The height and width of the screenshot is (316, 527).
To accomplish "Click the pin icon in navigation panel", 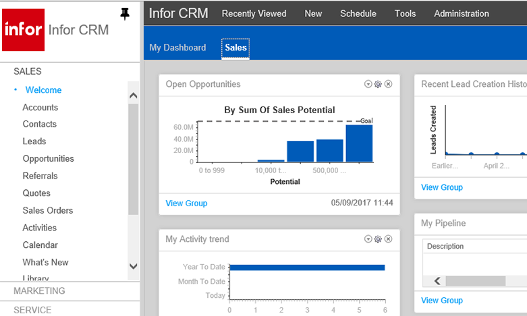I will 125,14.
